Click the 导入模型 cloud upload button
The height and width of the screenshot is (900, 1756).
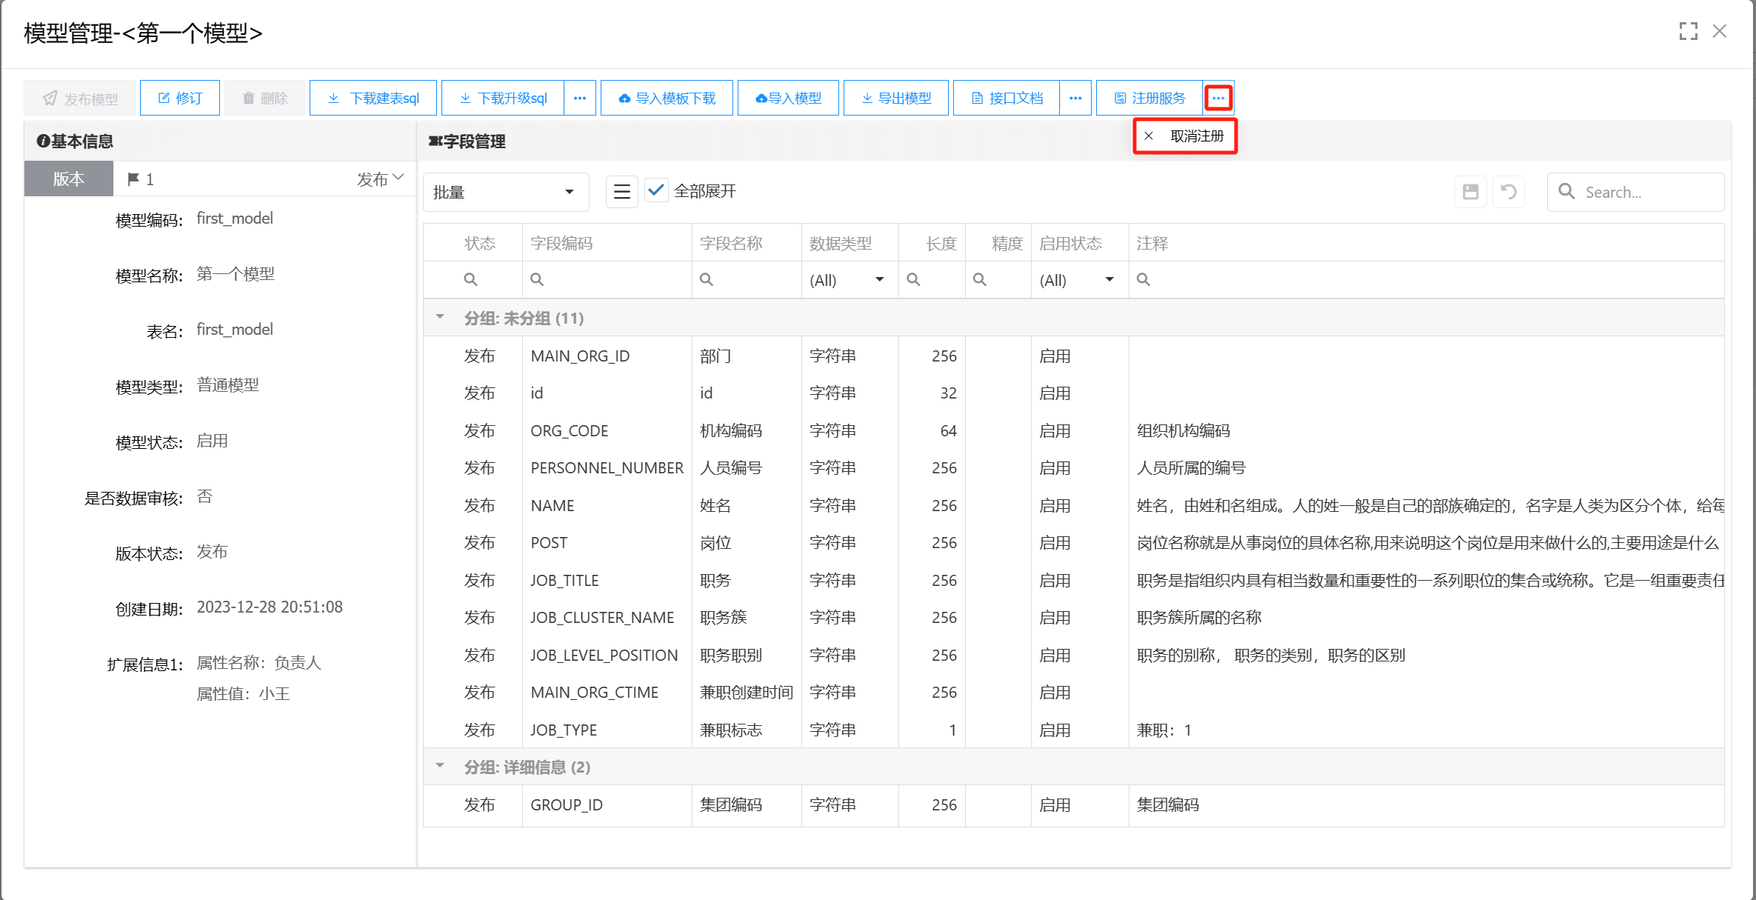pos(788,99)
